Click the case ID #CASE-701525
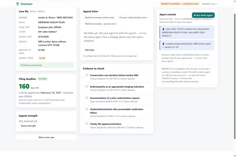This screenshot has height=157, width=236. tap(37, 11)
